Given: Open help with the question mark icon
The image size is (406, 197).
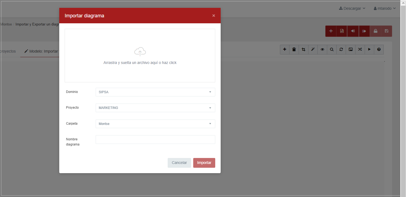Looking at the screenshot, I should (x=379, y=49).
